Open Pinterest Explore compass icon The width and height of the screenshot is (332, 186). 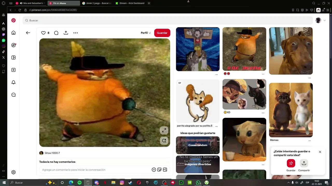point(13,45)
